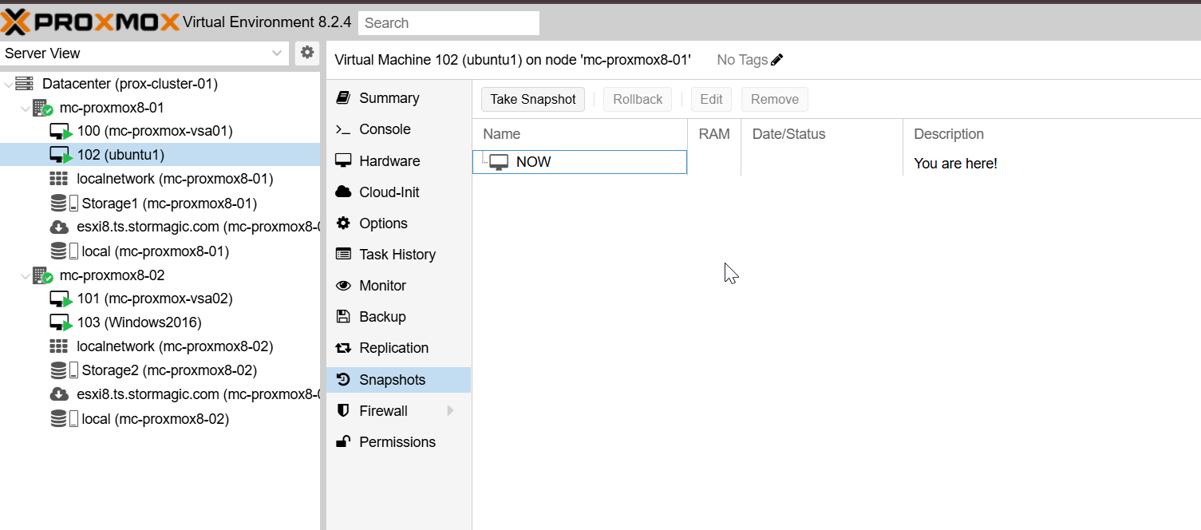
Task: Open the Replication section
Action: (x=398, y=347)
